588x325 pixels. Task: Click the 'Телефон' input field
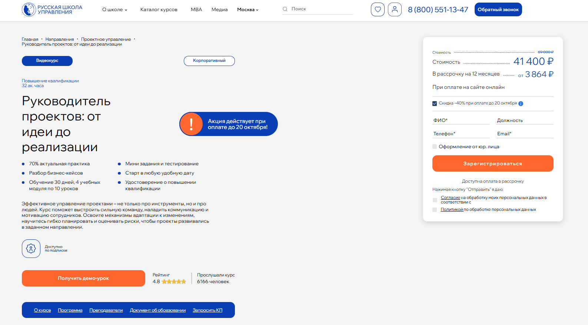461,134
